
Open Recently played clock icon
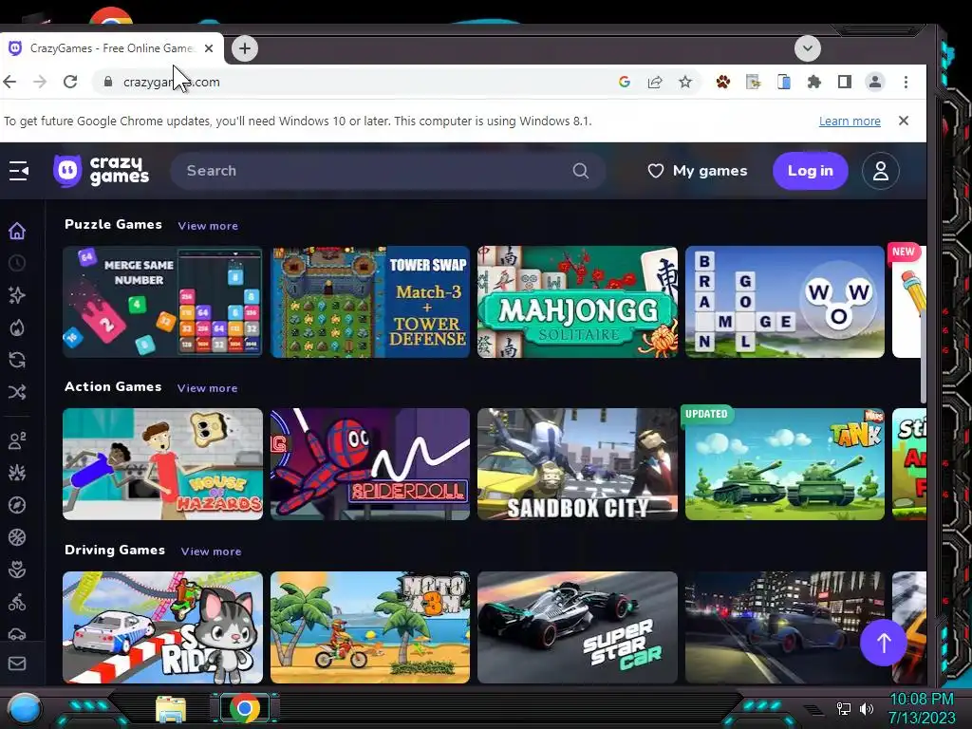17,263
